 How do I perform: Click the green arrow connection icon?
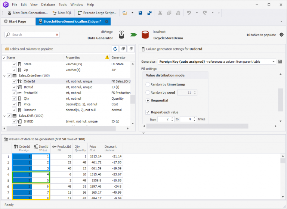click(x=133, y=35)
